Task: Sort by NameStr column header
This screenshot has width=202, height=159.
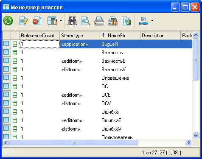Action: click(120, 36)
